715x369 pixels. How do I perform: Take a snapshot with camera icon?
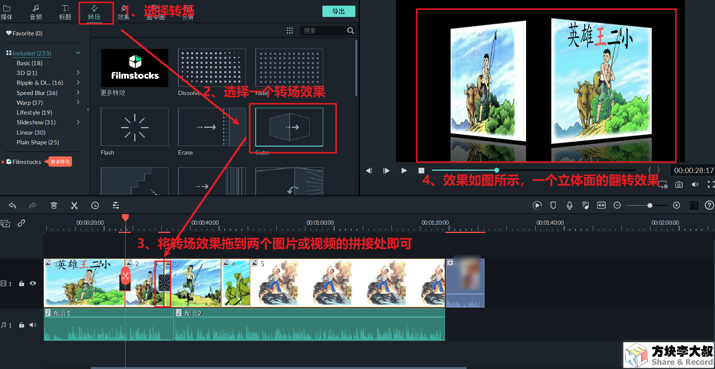tap(679, 184)
